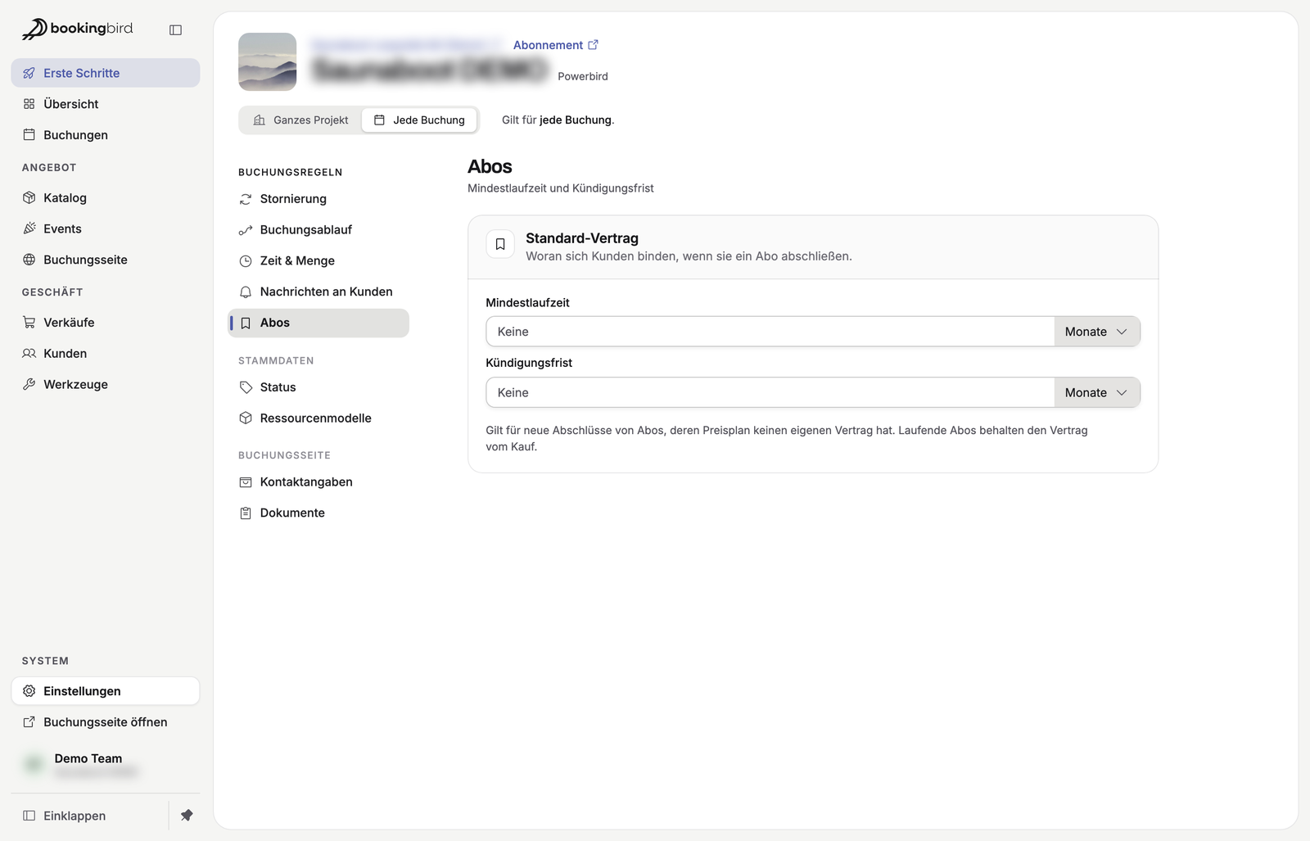
Task: Click the Zeit & Menge clock icon
Action: tap(246, 261)
